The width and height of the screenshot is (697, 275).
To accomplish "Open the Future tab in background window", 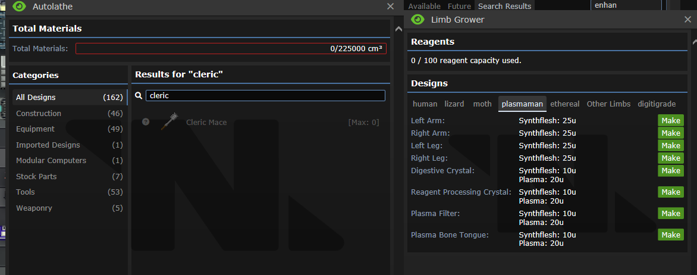I will coord(459,6).
